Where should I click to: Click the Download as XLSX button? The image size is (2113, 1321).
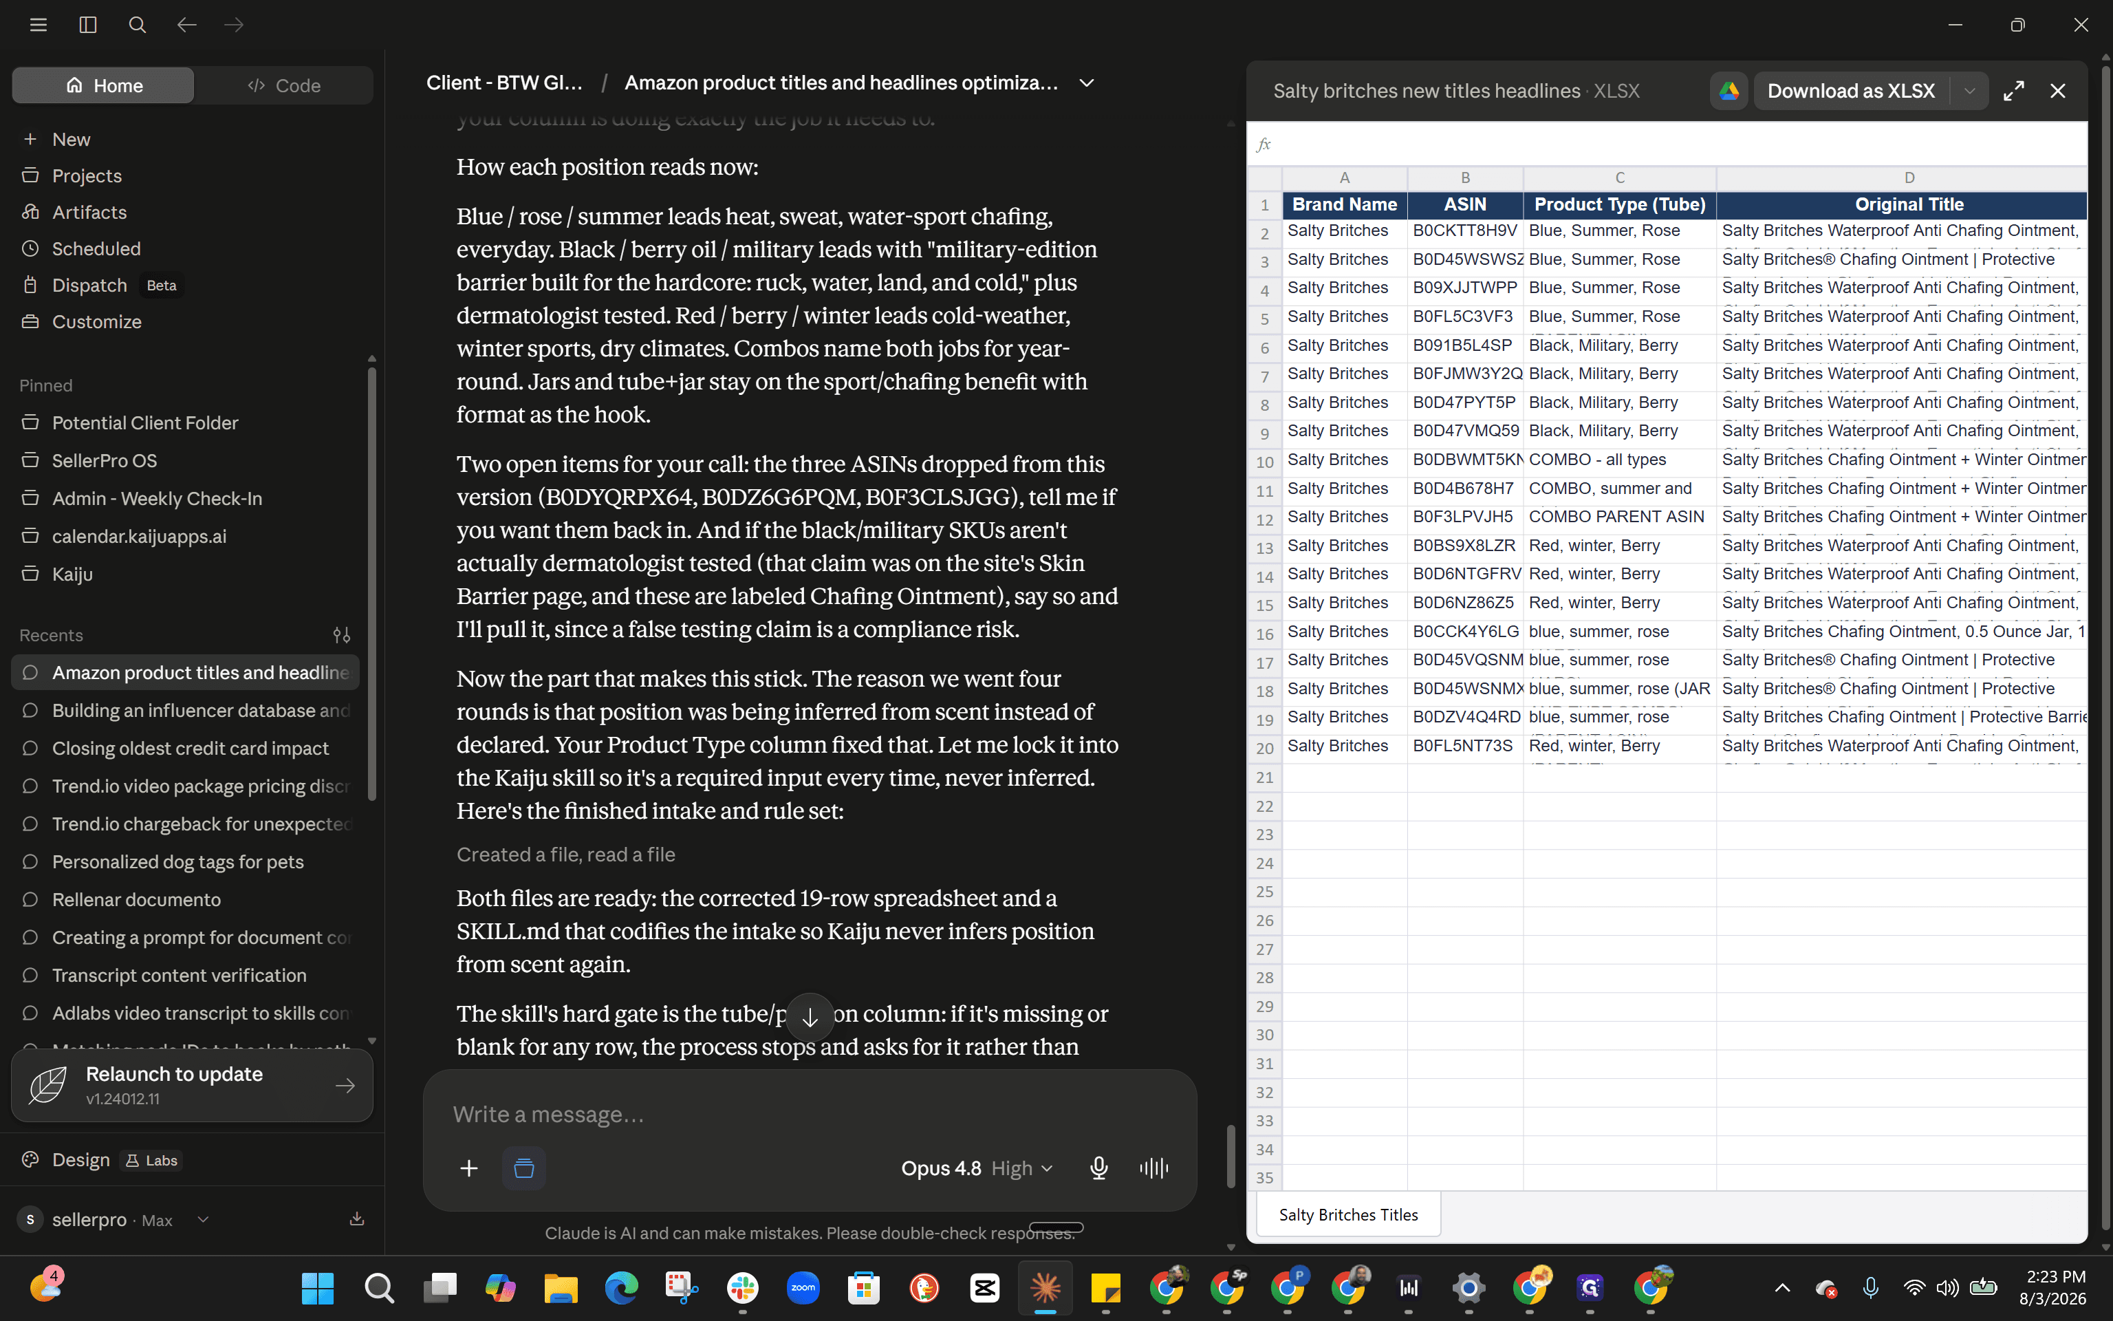tap(1851, 91)
